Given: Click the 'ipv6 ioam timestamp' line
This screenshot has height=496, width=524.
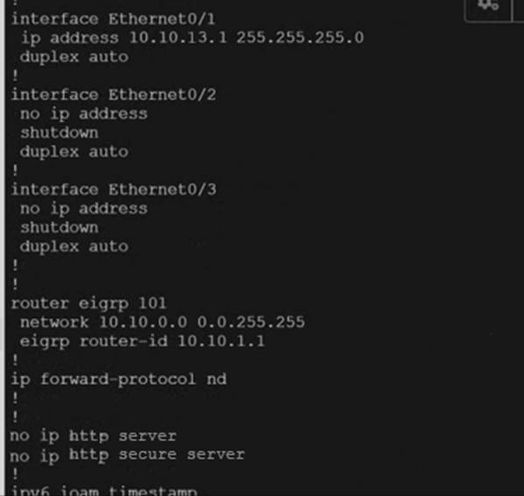Looking at the screenshot, I should point(104,491).
